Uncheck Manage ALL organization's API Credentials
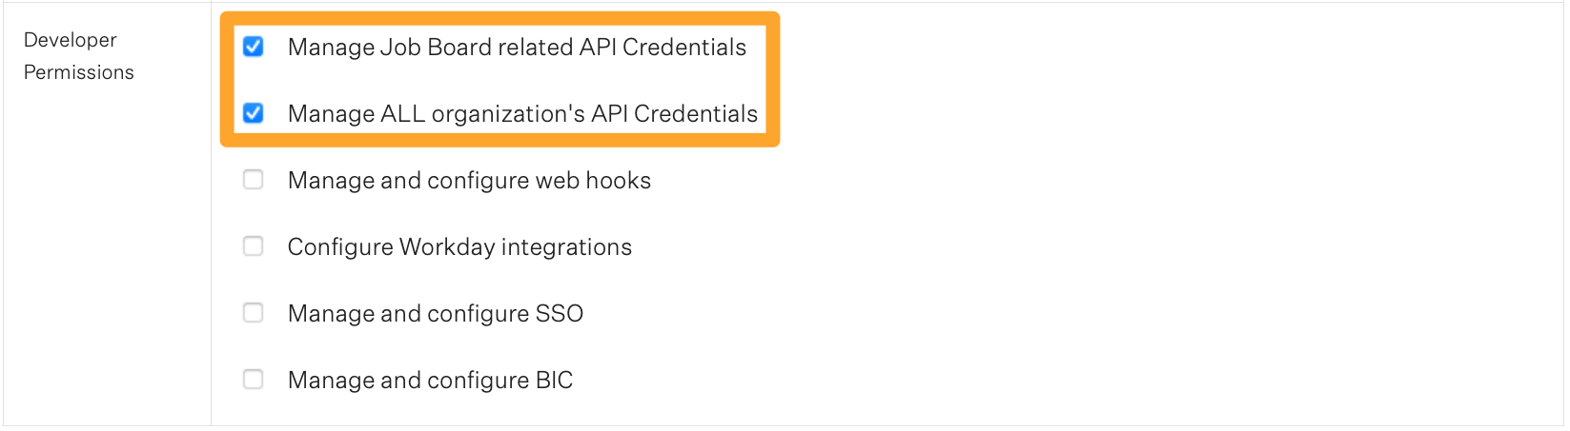Screen dimensions: 1570x431 pyautogui.click(x=254, y=113)
